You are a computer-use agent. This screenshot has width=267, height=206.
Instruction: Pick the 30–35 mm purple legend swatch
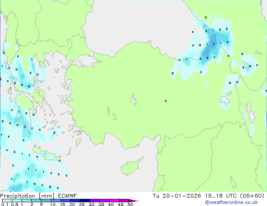pos(95,201)
